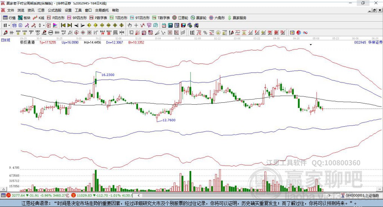Open 赢家服务 service link
The image size is (383, 207).
click(x=237, y=18)
